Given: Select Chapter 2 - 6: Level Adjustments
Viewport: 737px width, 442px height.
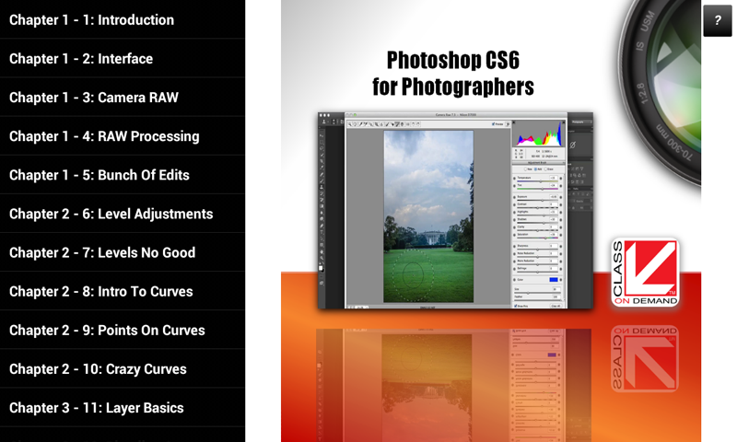Looking at the screenshot, I should click(123, 214).
